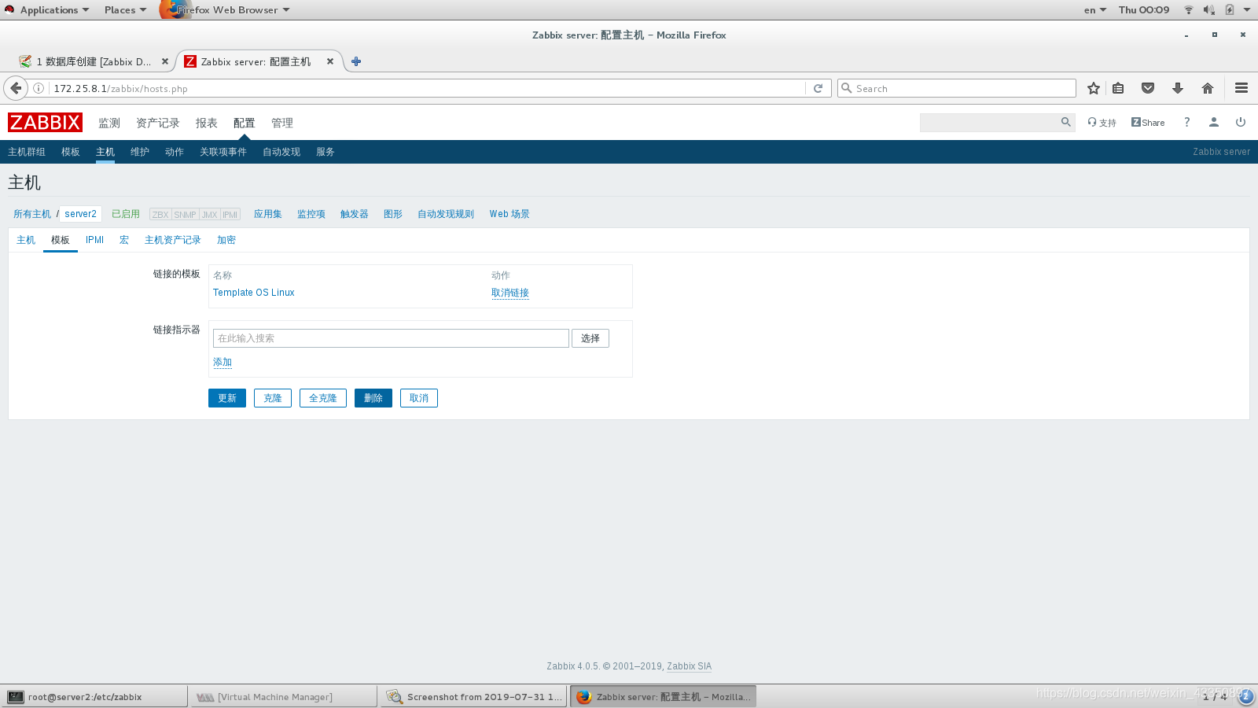Click the Firefox back arrow button

tap(16, 88)
